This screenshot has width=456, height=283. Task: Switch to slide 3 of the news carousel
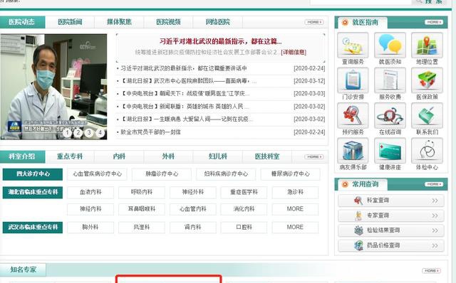click(x=89, y=133)
